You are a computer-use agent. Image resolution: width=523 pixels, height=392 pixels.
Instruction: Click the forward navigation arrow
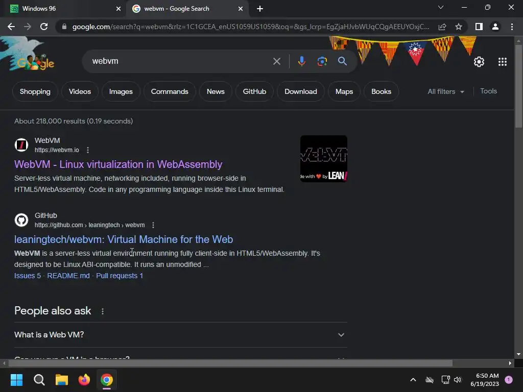pos(28,27)
